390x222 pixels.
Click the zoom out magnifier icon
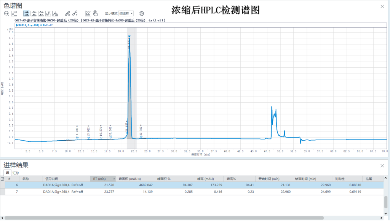tap(6, 13)
